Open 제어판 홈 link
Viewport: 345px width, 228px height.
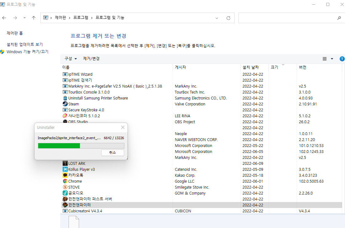15,33
